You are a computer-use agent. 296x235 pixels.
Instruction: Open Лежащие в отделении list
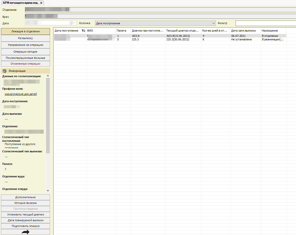click(x=25, y=31)
